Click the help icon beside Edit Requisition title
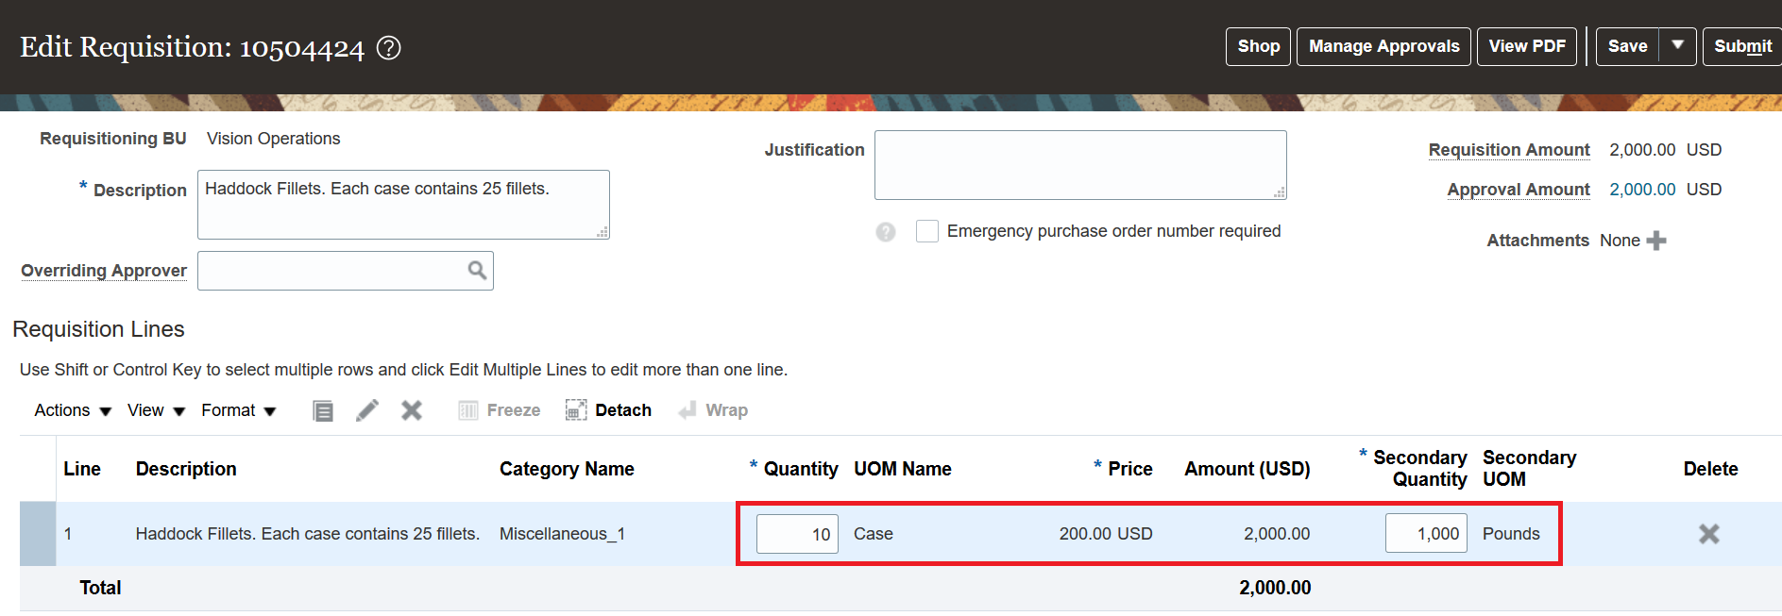 (389, 47)
